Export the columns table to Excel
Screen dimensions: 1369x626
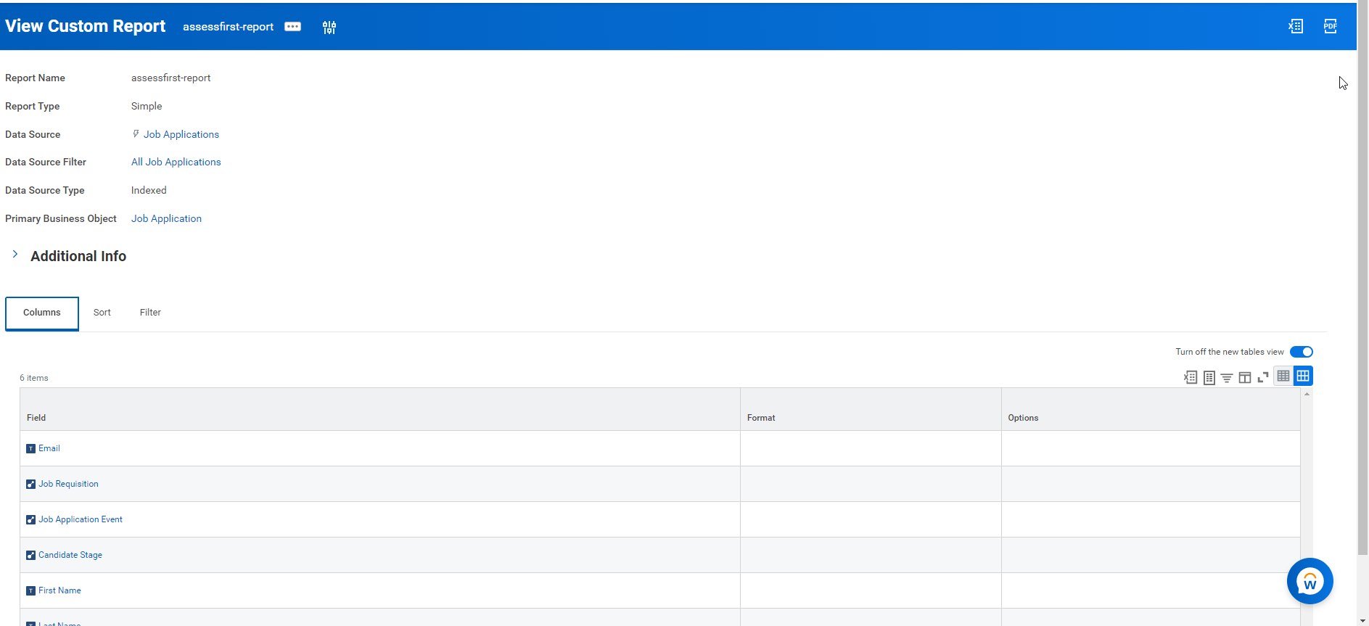pyautogui.click(x=1191, y=377)
